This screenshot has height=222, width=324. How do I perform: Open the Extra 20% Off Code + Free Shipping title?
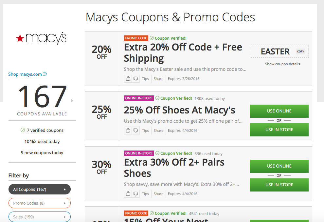[x=183, y=52]
